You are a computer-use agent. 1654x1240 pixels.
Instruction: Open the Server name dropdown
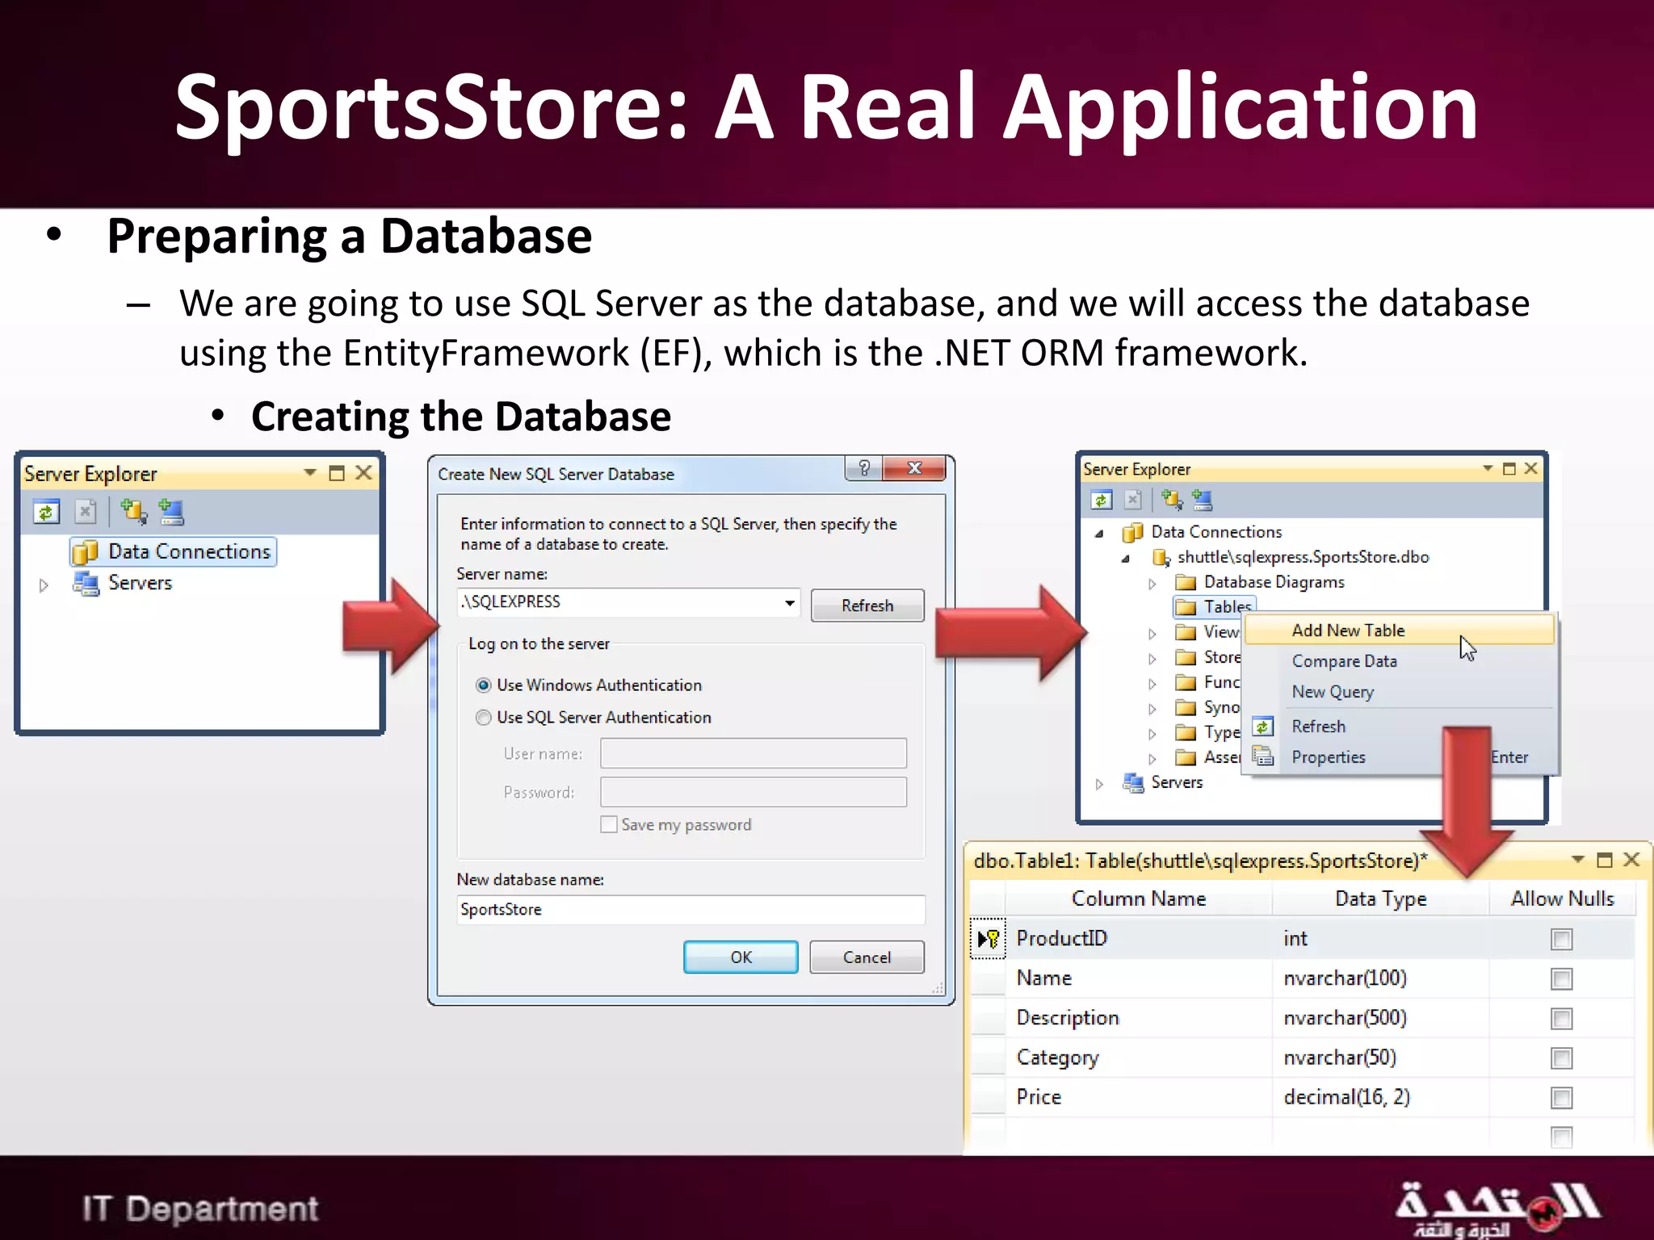click(x=789, y=603)
